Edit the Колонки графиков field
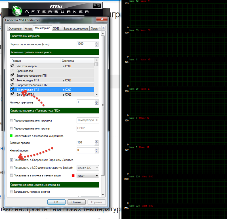The width and height of the screenshot is (227, 219). (86, 102)
